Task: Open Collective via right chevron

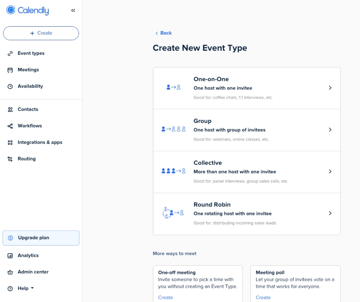Action: pyautogui.click(x=330, y=172)
